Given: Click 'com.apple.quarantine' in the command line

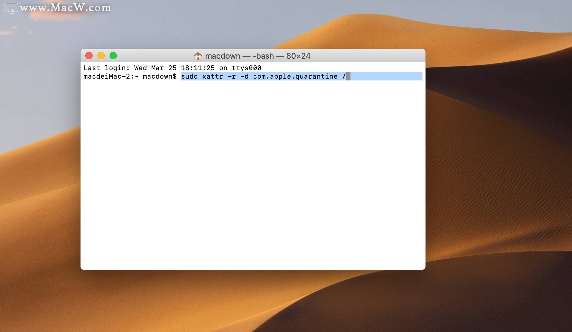Looking at the screenshot, I should click(x=295, y=76).
